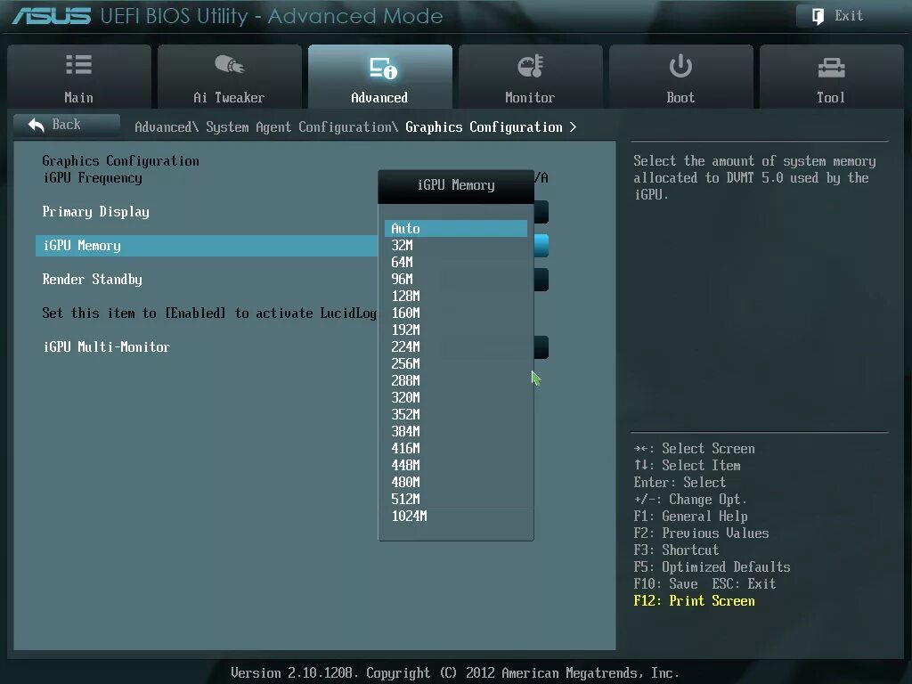
Task: Click the F12: Print Screen hint
Action: (694, 601)
